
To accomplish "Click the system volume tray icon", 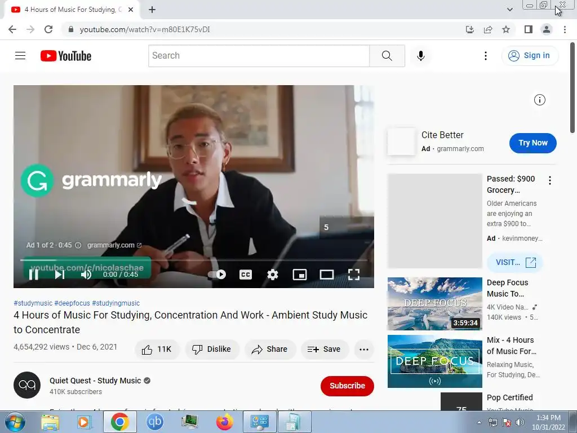I will 520,422.
